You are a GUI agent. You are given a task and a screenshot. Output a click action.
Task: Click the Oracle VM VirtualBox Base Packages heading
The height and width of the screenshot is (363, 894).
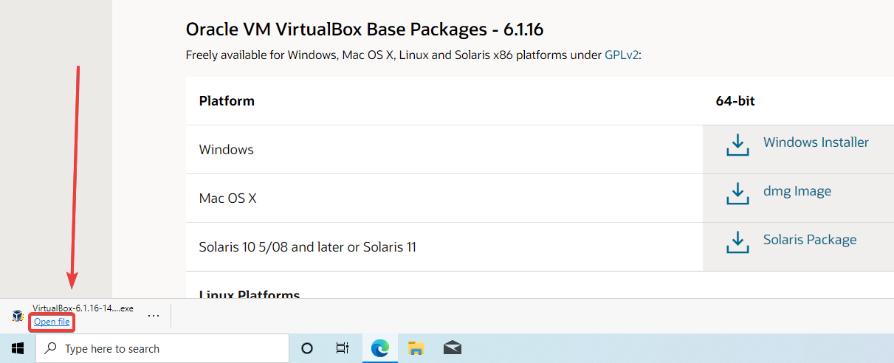pyautogui.click(x=365, y=30)
